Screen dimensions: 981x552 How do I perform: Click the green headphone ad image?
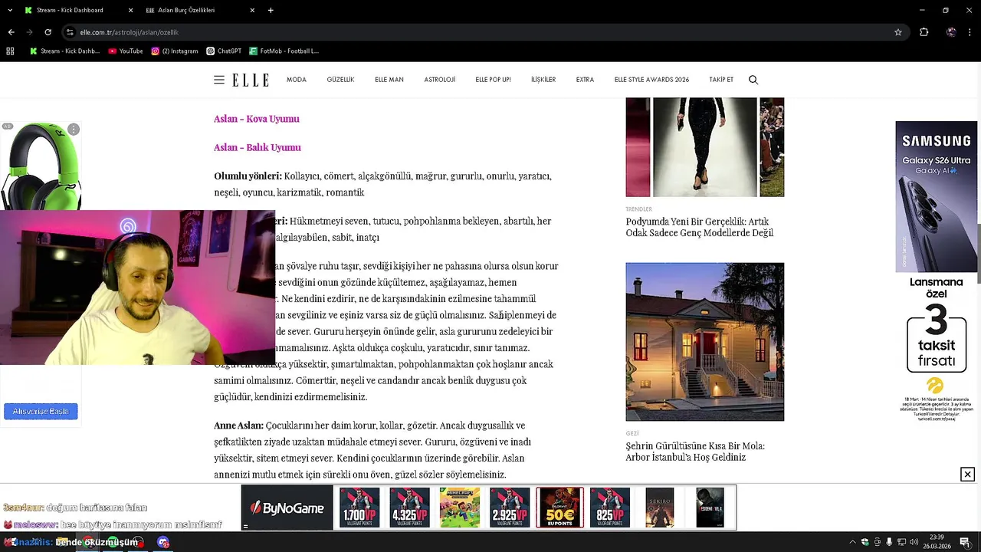[x=41, y=166]
